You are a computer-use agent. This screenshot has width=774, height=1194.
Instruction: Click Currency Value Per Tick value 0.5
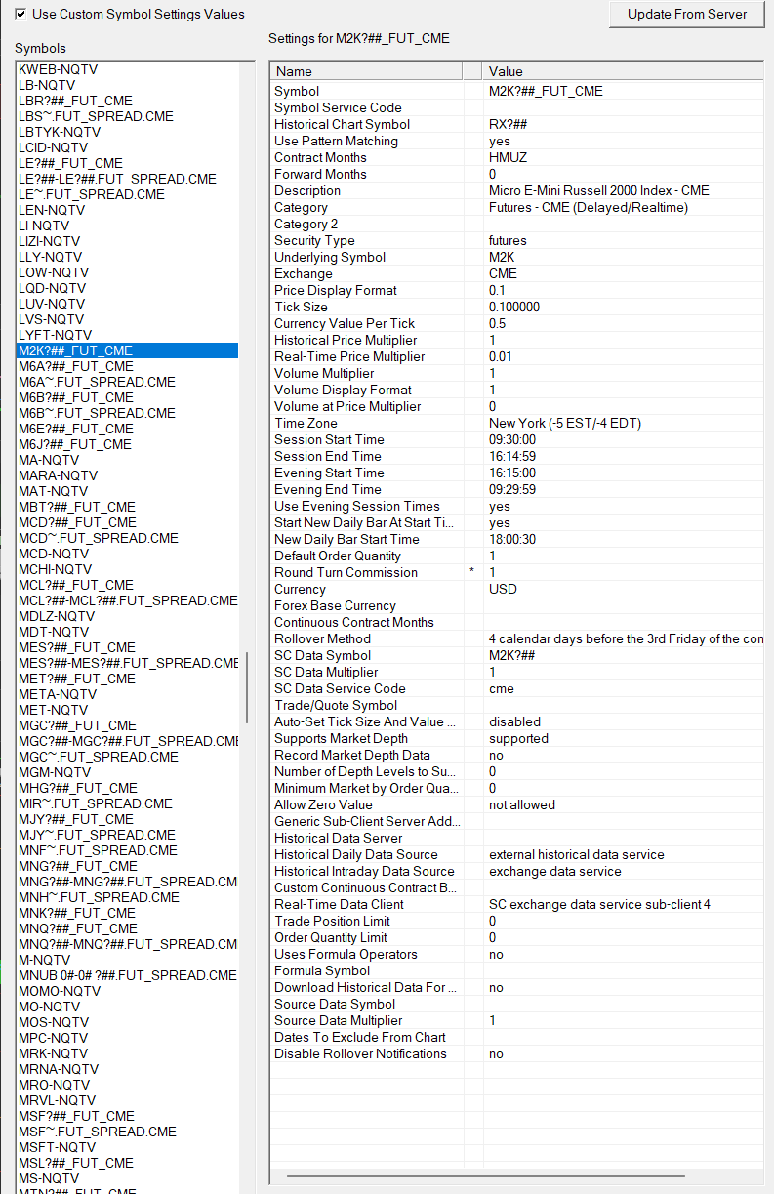coord(497,323)
